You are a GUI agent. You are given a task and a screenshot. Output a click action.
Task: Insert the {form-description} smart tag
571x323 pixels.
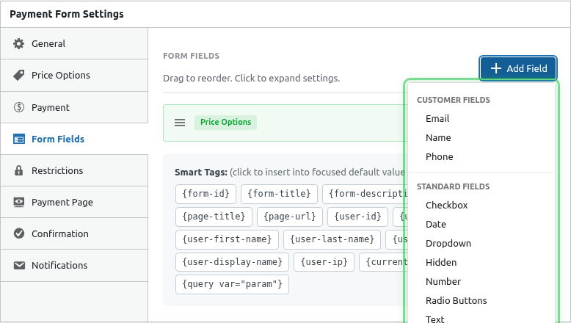point(365,194)
